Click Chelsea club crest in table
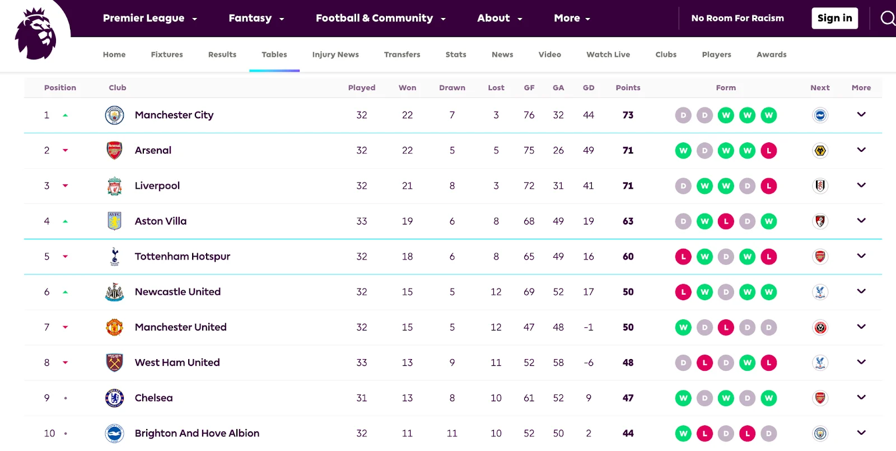This screenshot has width=896, height=451. (x=114, y=398)
